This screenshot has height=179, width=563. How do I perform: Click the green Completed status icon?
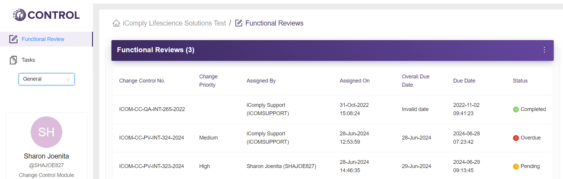tap(516, 110)
